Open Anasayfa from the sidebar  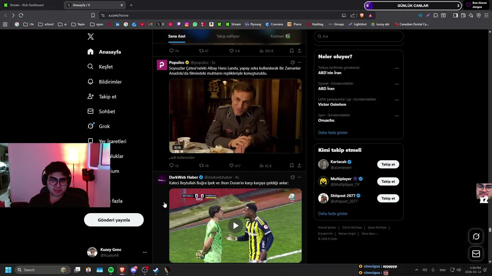tap(104, 52)
